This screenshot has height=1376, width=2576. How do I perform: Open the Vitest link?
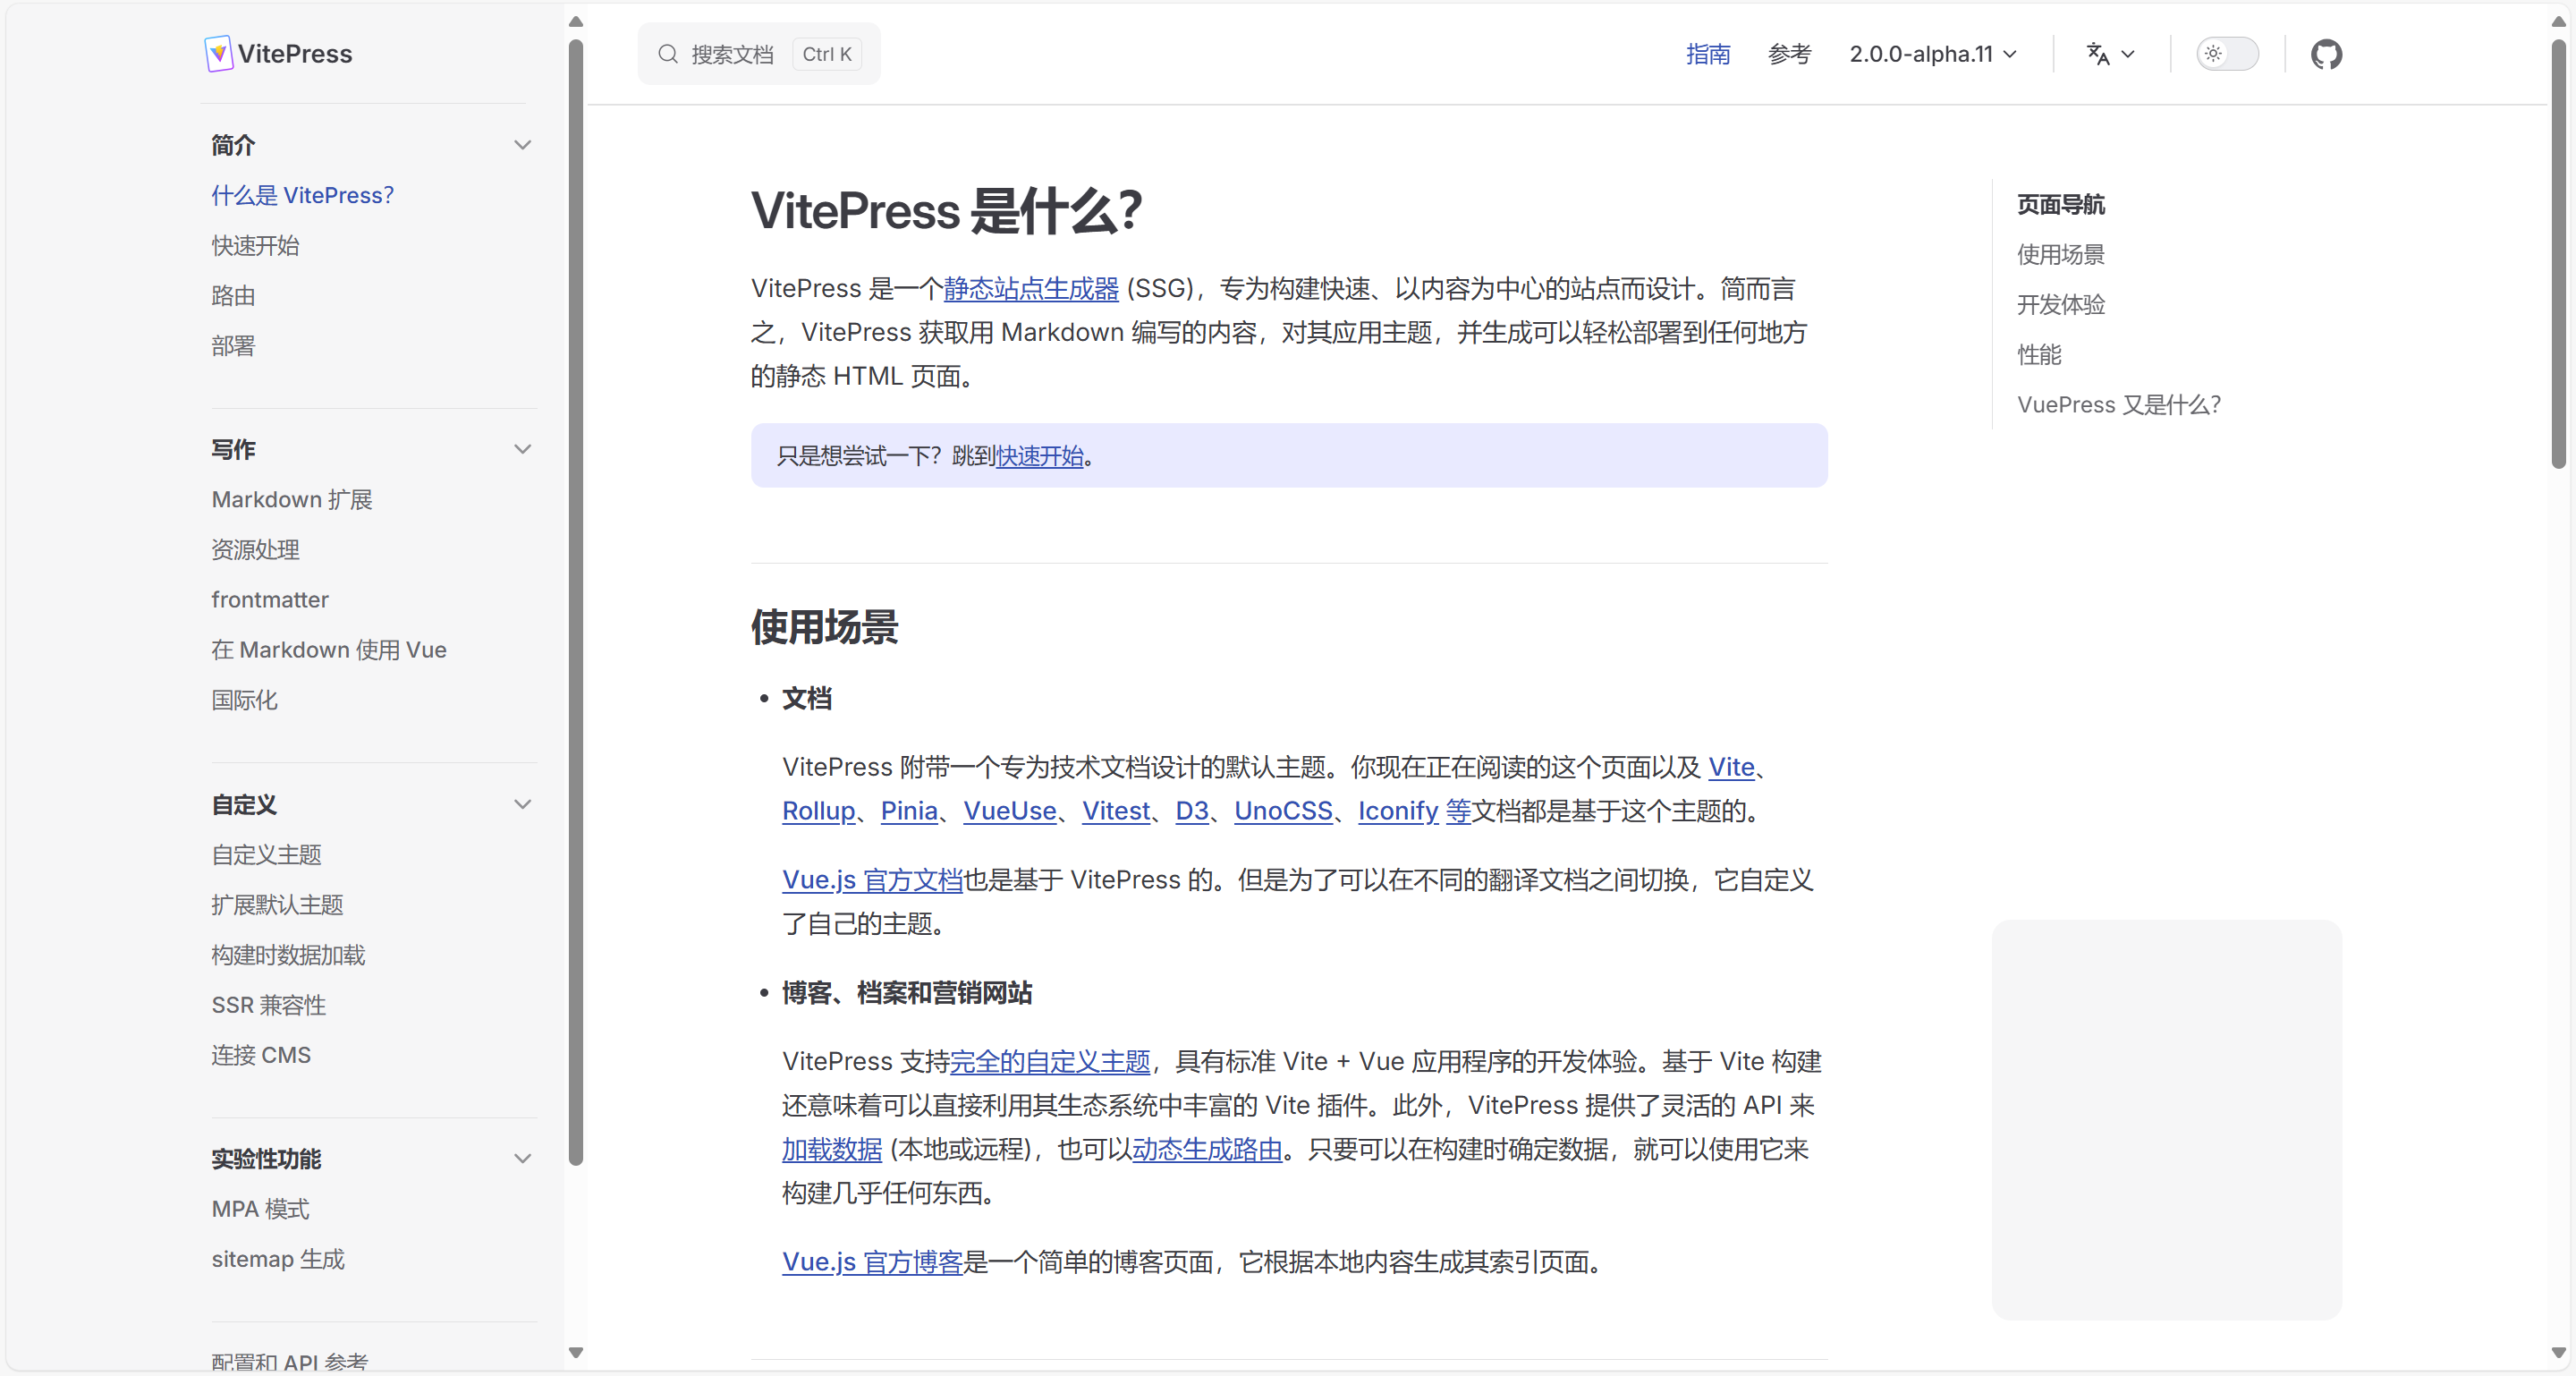point(1116,811)
